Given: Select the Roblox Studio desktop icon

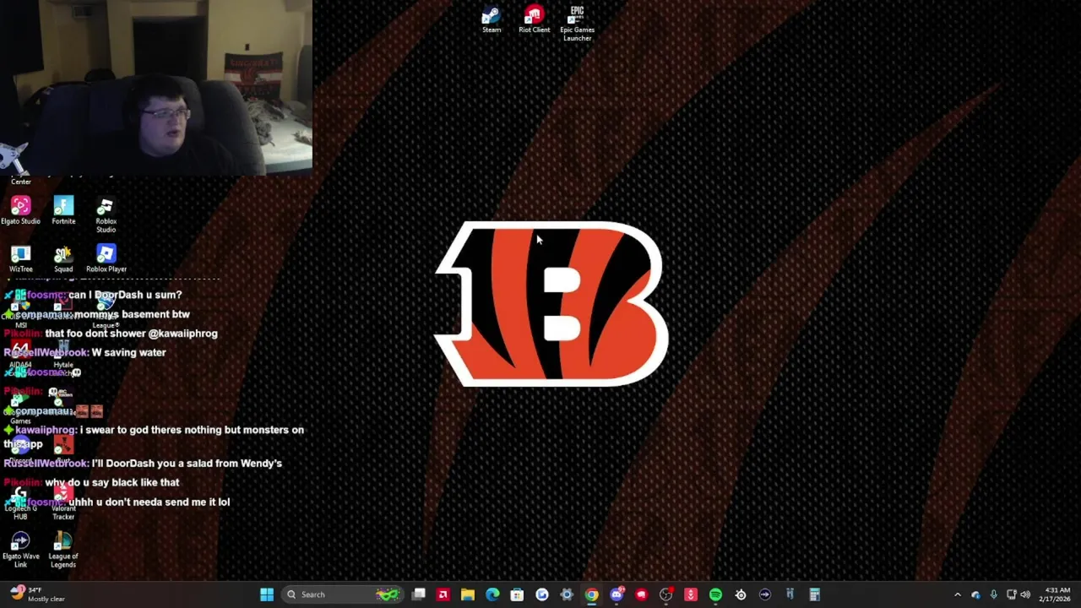Looking at the screenshot, I should coord(106,215).
